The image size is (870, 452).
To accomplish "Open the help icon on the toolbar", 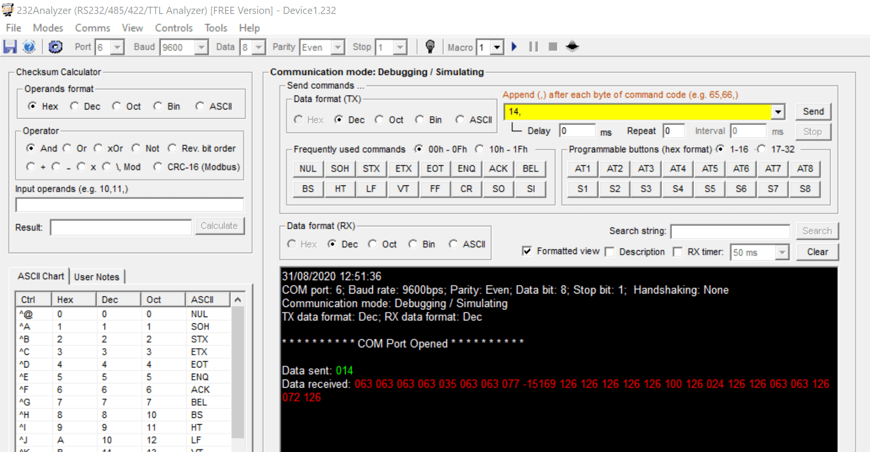I will (x=29, y=46).
